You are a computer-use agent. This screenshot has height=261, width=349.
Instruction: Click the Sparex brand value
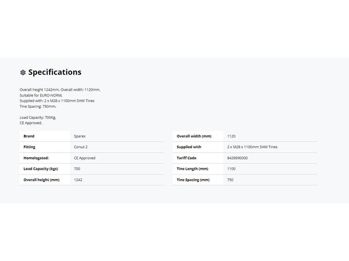click(80, 136)
